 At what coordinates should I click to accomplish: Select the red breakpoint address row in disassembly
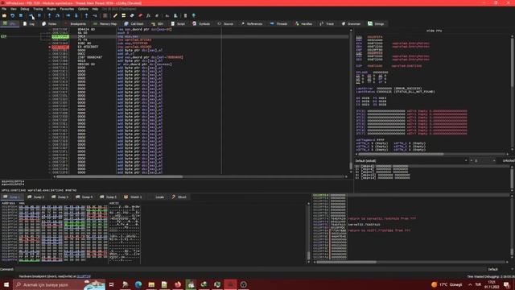[60, 47]
